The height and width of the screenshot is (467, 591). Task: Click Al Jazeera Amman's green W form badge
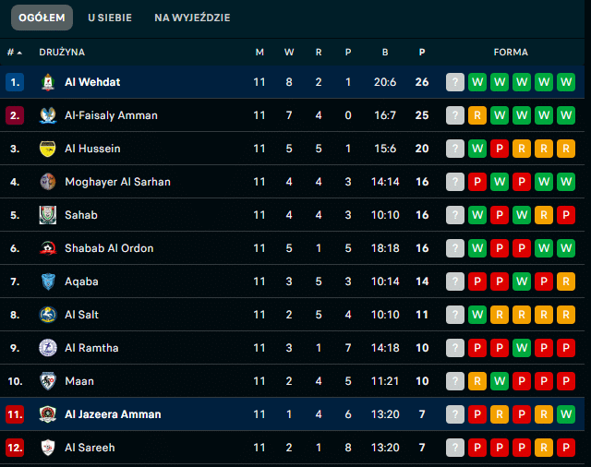point(566,414)
